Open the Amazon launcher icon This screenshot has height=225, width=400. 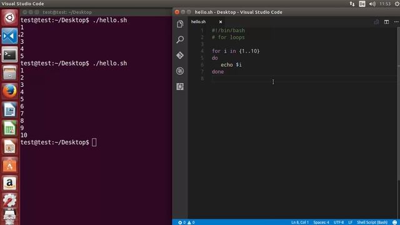tap(10, 183)
